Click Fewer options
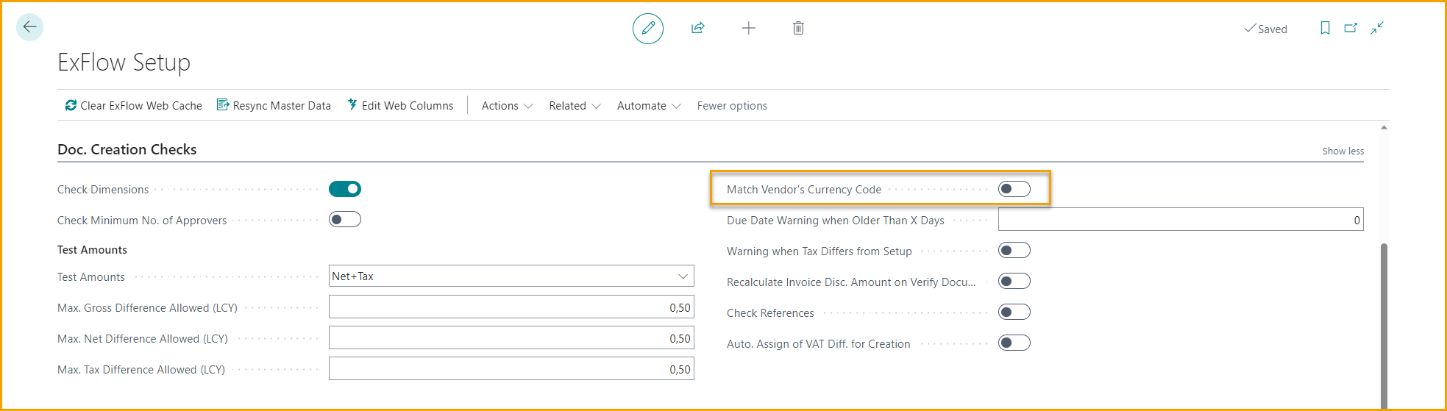This screenshot has width=1447, height=411. click(x=732, y=106)
